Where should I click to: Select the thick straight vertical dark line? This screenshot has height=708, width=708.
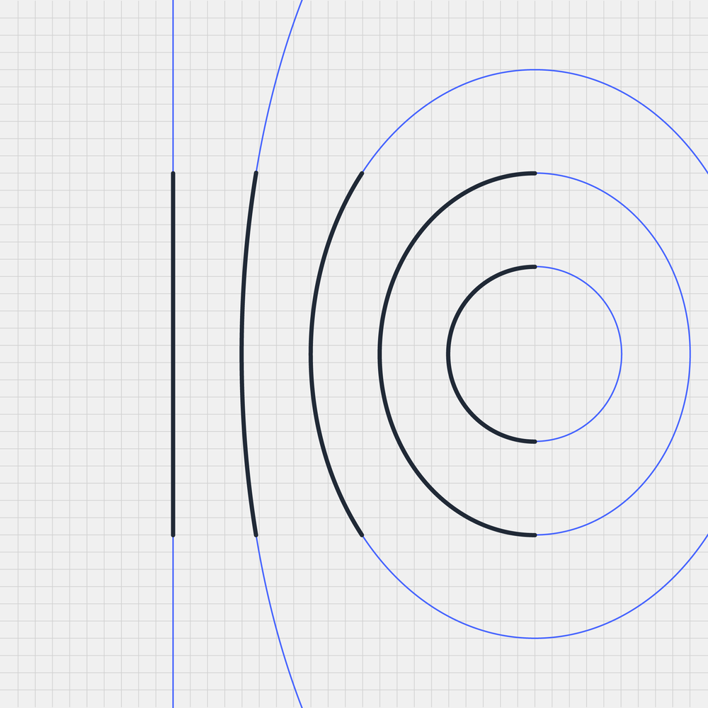coord(173,354)
